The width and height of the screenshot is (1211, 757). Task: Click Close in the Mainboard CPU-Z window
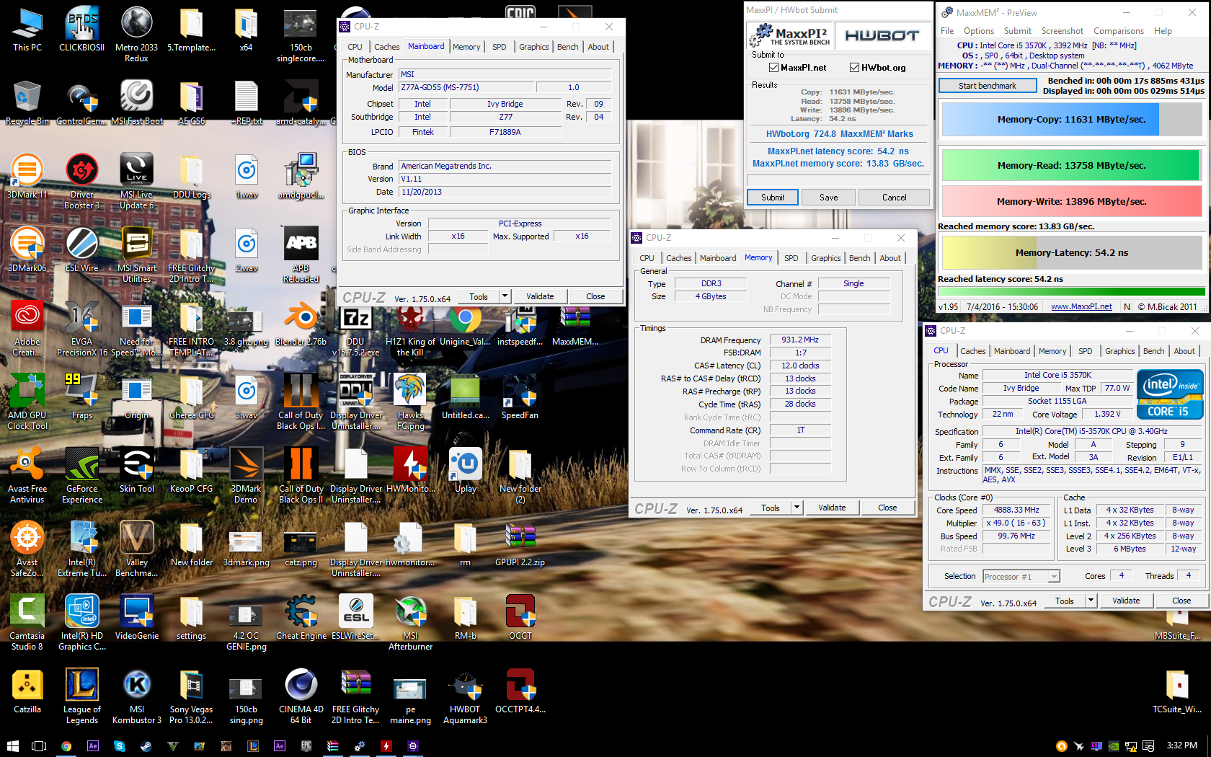tap(595, 296)
